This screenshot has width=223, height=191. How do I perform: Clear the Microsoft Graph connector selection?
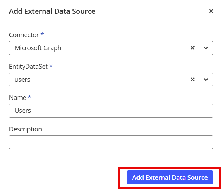(192, 48)
